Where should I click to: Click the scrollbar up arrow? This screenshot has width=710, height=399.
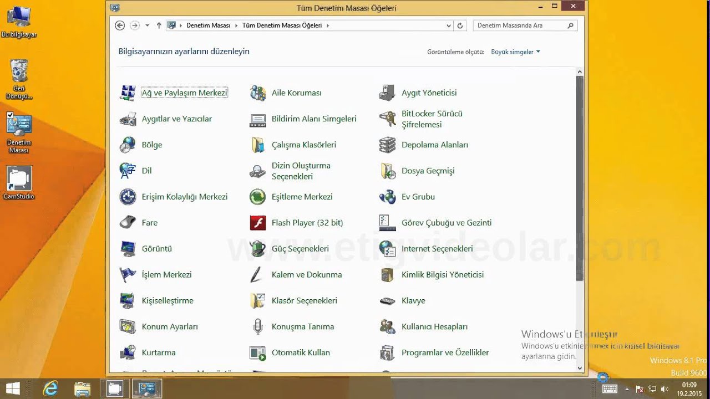pos(580,71)
